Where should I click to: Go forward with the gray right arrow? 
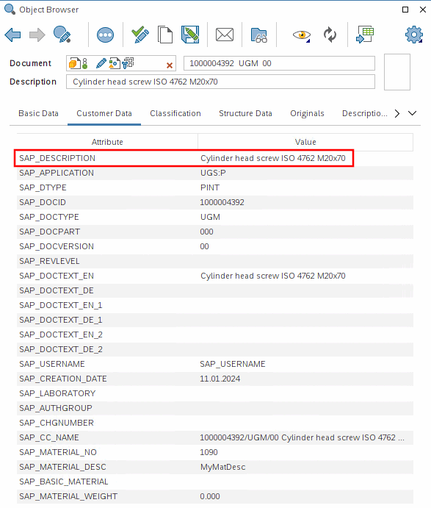click(x=37, y=35)
